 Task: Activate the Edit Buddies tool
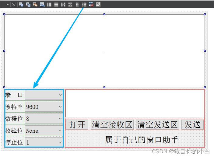click(35, 5)
